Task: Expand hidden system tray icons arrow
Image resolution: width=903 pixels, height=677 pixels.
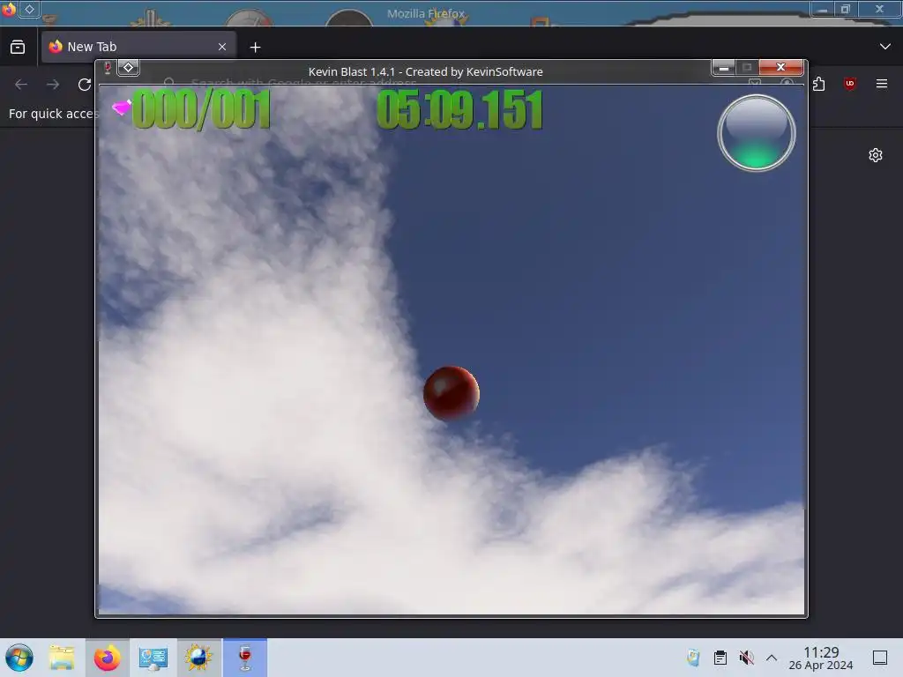Action: [772, 658]
